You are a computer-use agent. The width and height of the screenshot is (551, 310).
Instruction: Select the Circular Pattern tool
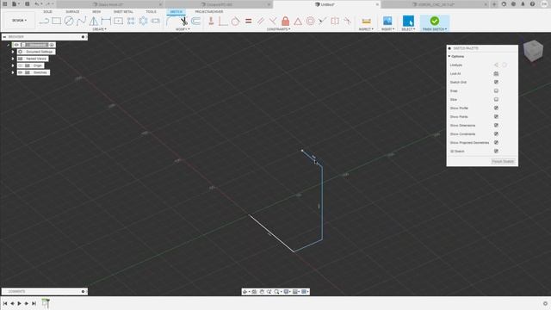(x=143, y=21)
